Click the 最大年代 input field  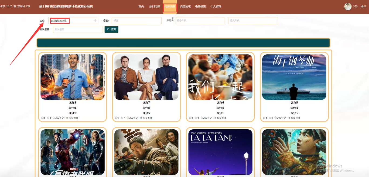[253, 20]
